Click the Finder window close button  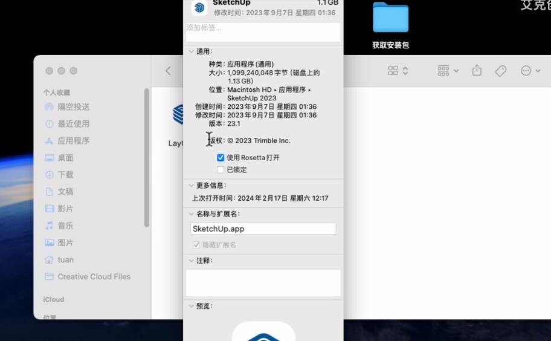(49, 71)
